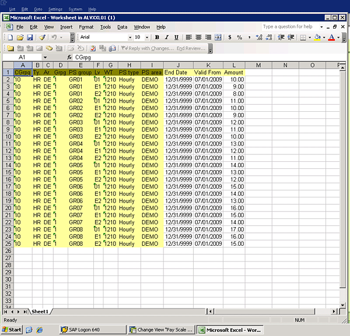This screenshot has width=350, height=336.
Task: Switch to SAP Logon 640 in taskbar
Action: click(80, 330)
